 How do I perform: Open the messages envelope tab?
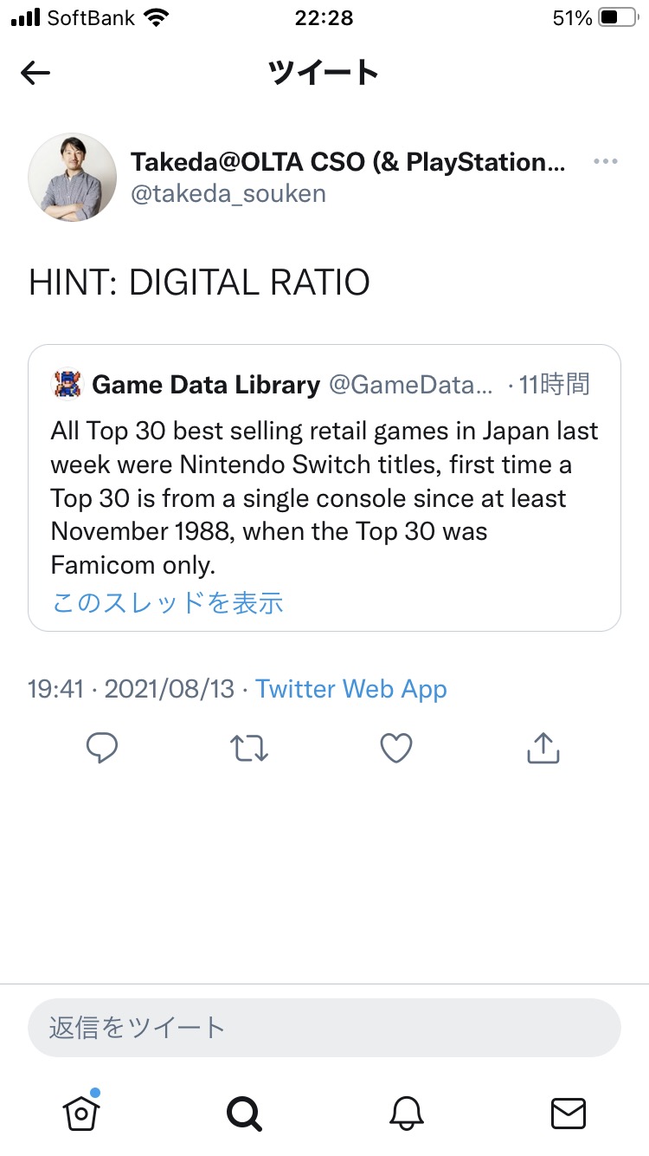tap(569, 1113)
